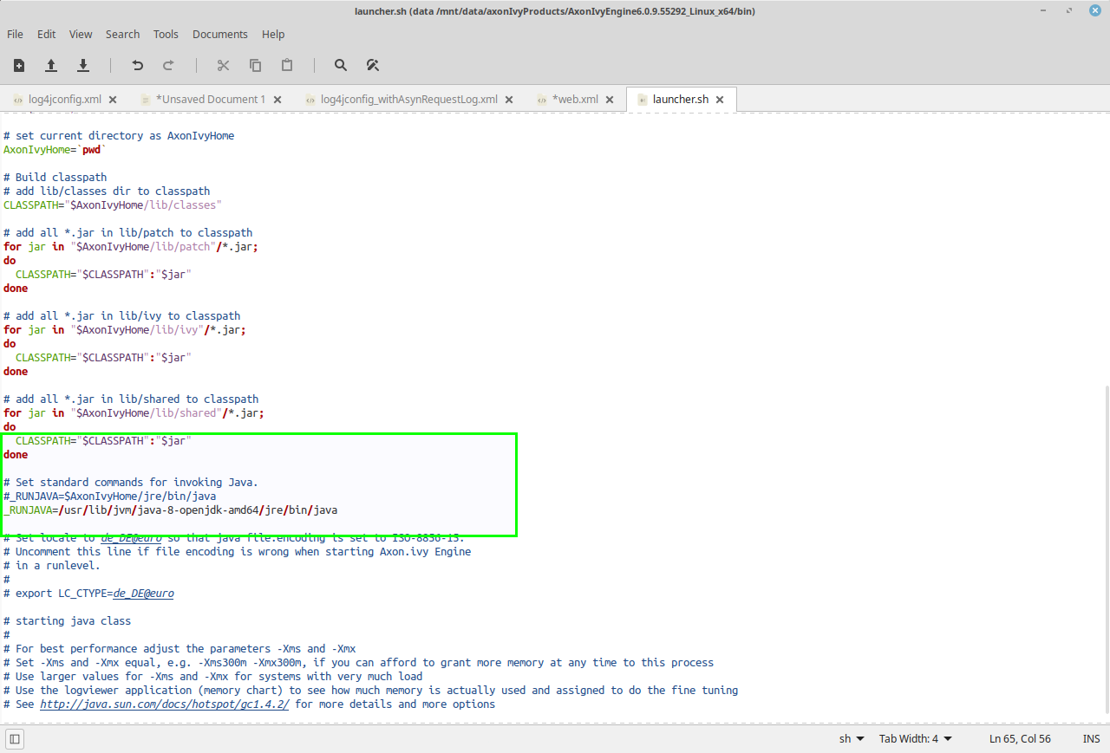
Task: Click '# set current directory as AxonIvyHome' comment
Action: (x=119, y=136)
